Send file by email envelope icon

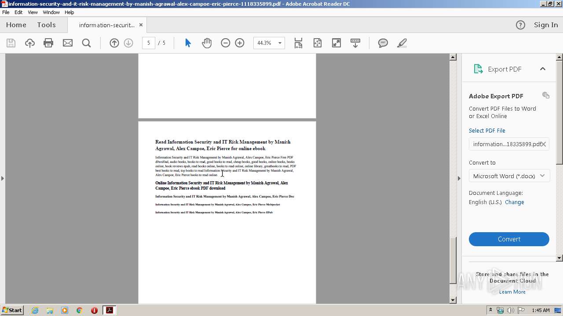point(68,43)
